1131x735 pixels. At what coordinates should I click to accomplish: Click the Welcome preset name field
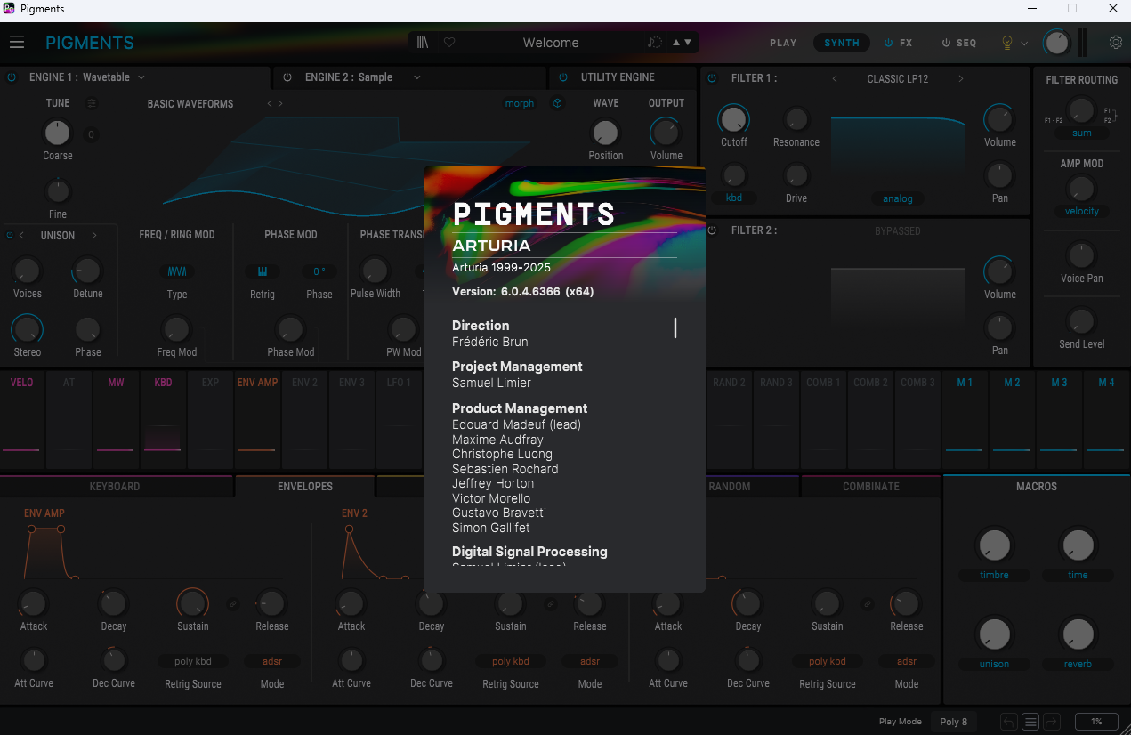click(551, 43)
